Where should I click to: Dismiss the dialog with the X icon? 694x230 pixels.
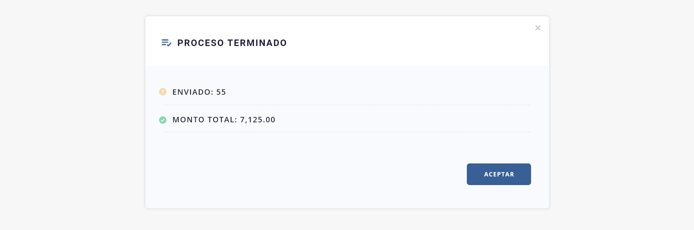click(538, 28)
